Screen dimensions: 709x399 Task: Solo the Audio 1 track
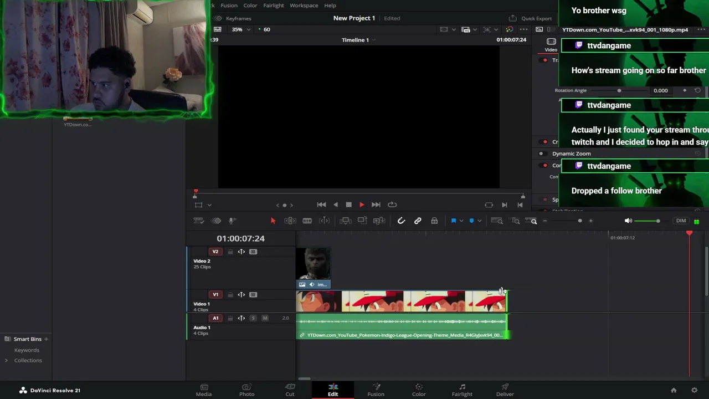pos(253,318)
